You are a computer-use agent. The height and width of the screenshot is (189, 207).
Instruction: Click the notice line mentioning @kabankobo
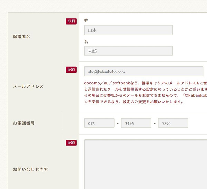(x=145, y=95)
